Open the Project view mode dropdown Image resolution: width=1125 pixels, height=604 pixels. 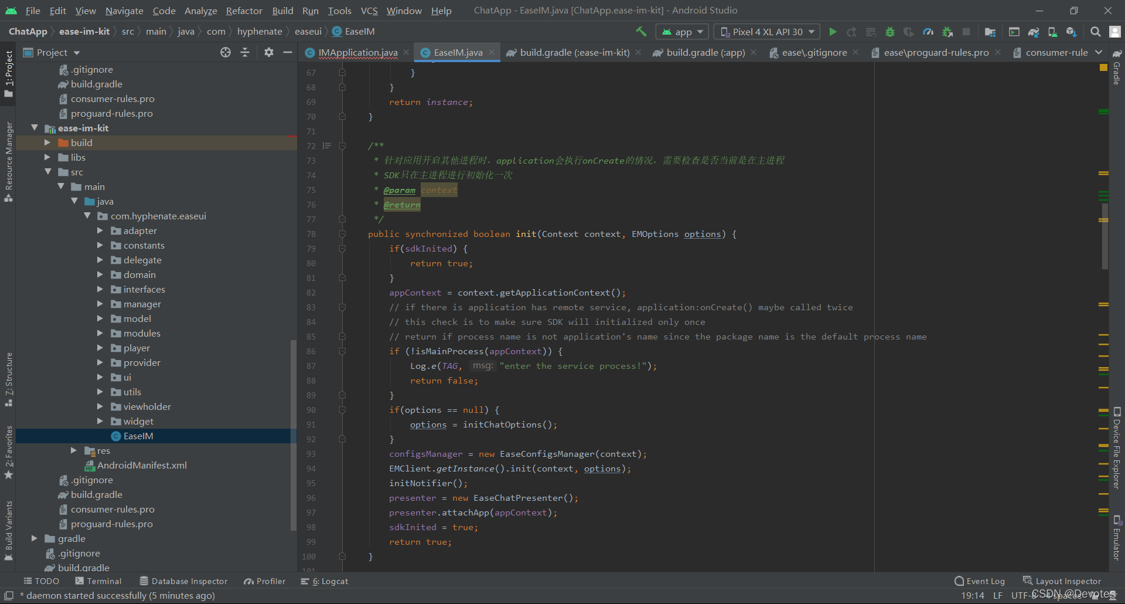[x=52, y=52]
